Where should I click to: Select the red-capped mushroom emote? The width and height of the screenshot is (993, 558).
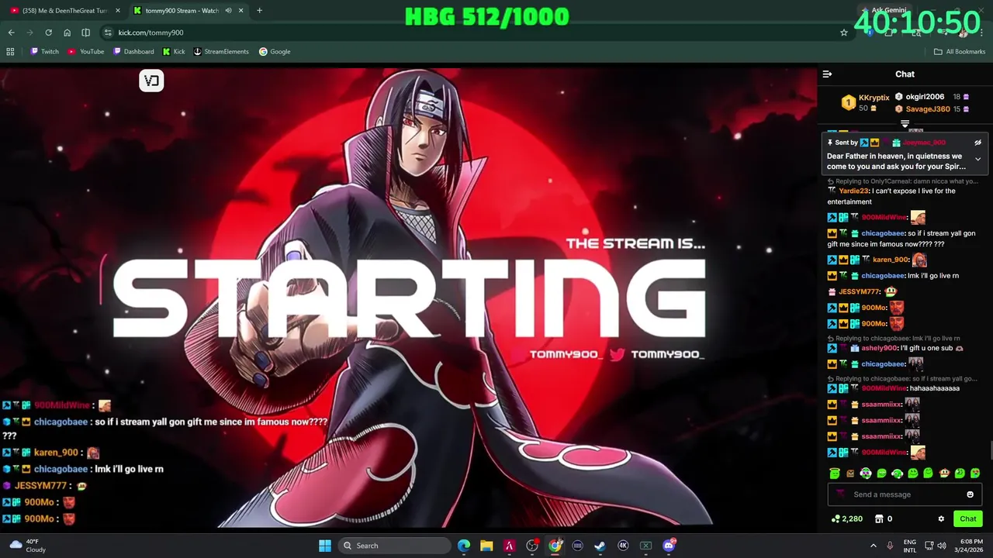[944, 474]
